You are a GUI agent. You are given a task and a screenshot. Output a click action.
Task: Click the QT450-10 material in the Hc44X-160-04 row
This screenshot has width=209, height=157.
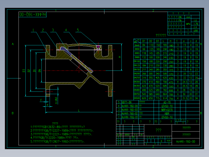[167, 106]
